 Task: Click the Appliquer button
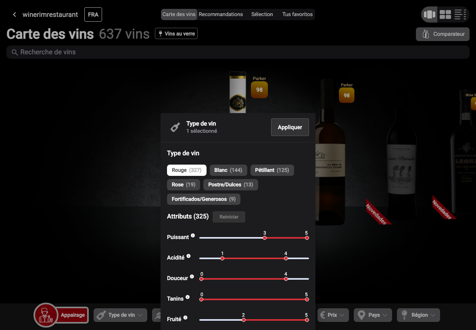[290, 127]
